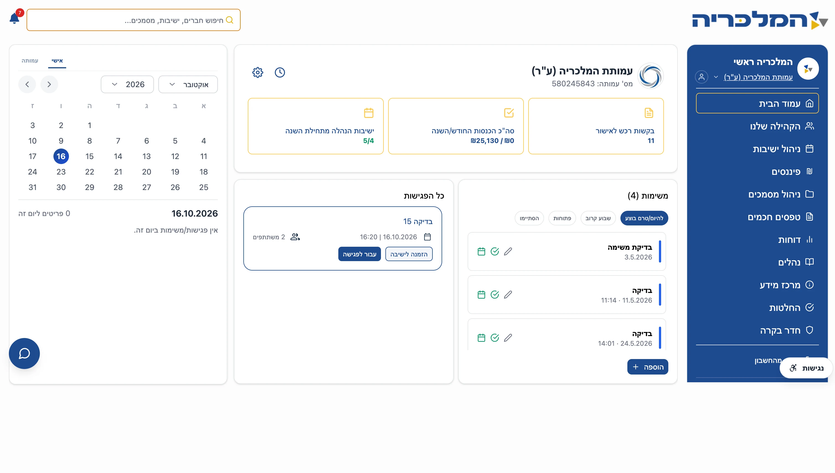Open the year dropdown 2026
The height and width of the screenshot is (473, 835).
pos(127,84)
